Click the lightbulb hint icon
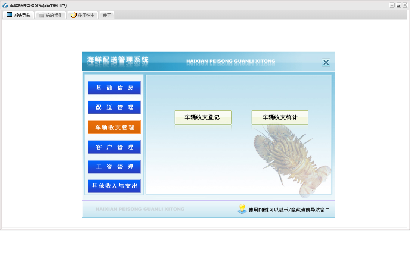Viewport: 410px width, 267px height. click(242, 209)
